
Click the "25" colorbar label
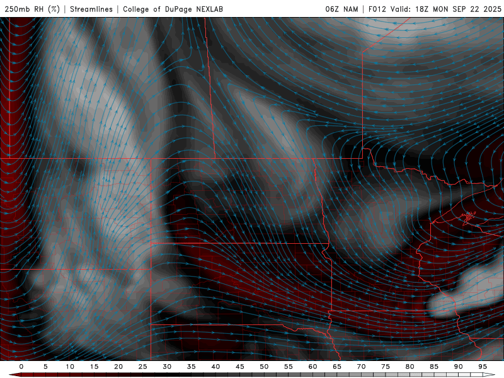(x=143, y=367)
